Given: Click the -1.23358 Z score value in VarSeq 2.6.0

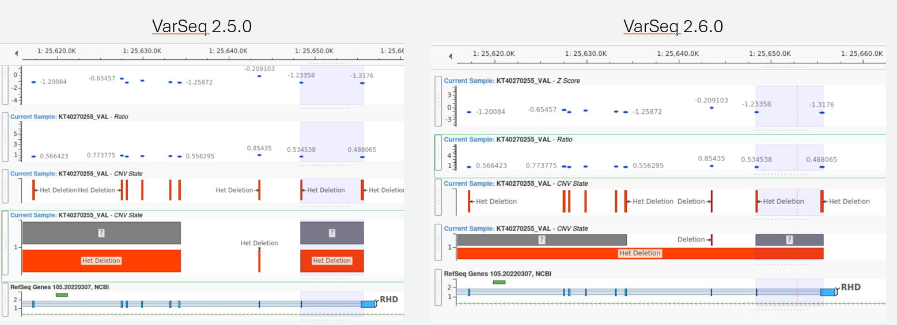Looking at the screenshot, I should coord(756,104).
